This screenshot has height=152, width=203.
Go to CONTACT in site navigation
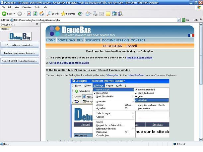138,40
